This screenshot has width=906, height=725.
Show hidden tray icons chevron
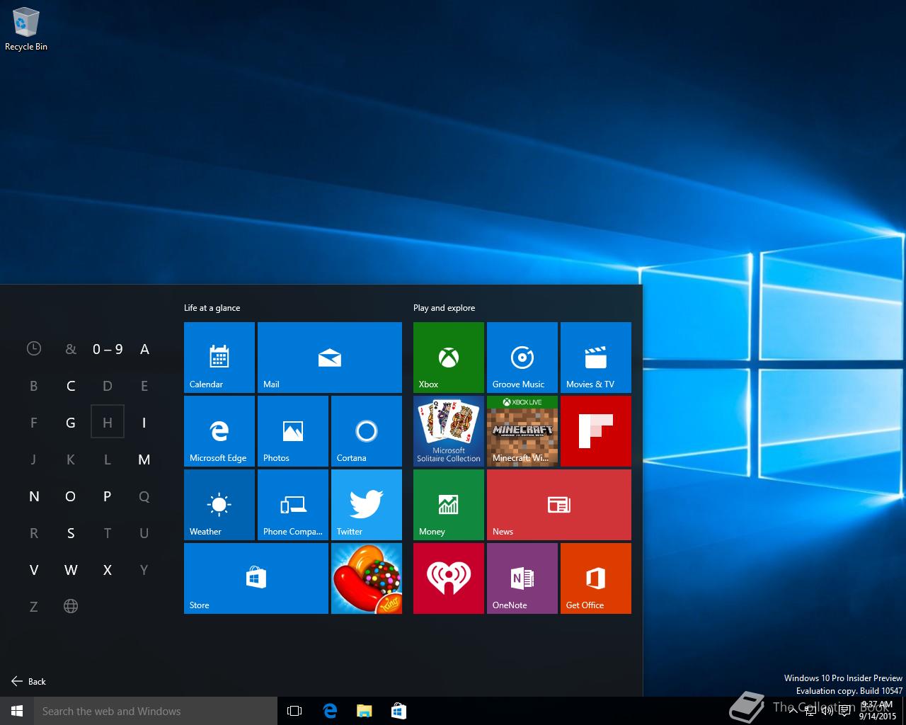793,711
